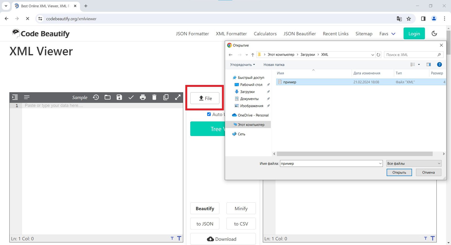Click the word-wrap lines icon in editor toolbar
The height and width of the screenshot is (245, 451).
coord(27,97)
